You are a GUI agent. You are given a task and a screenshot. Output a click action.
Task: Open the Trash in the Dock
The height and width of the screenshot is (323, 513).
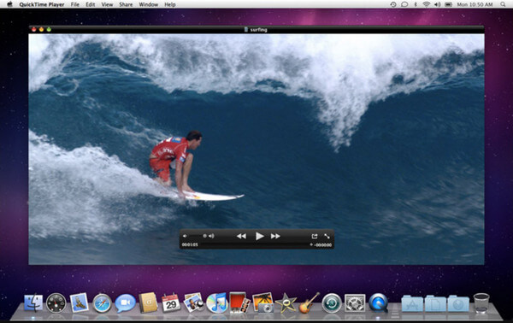(481, 303)
